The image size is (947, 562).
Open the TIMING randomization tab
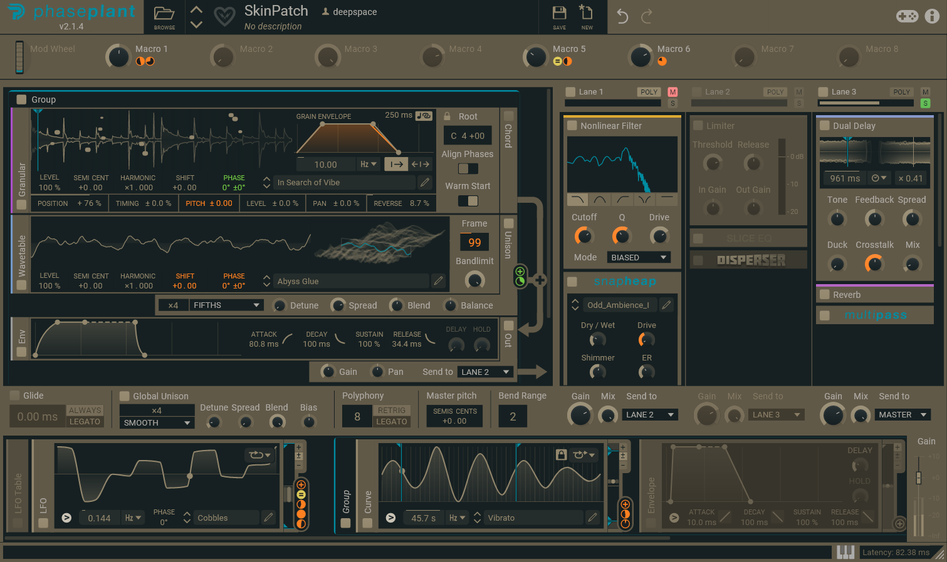coord(144,203)
